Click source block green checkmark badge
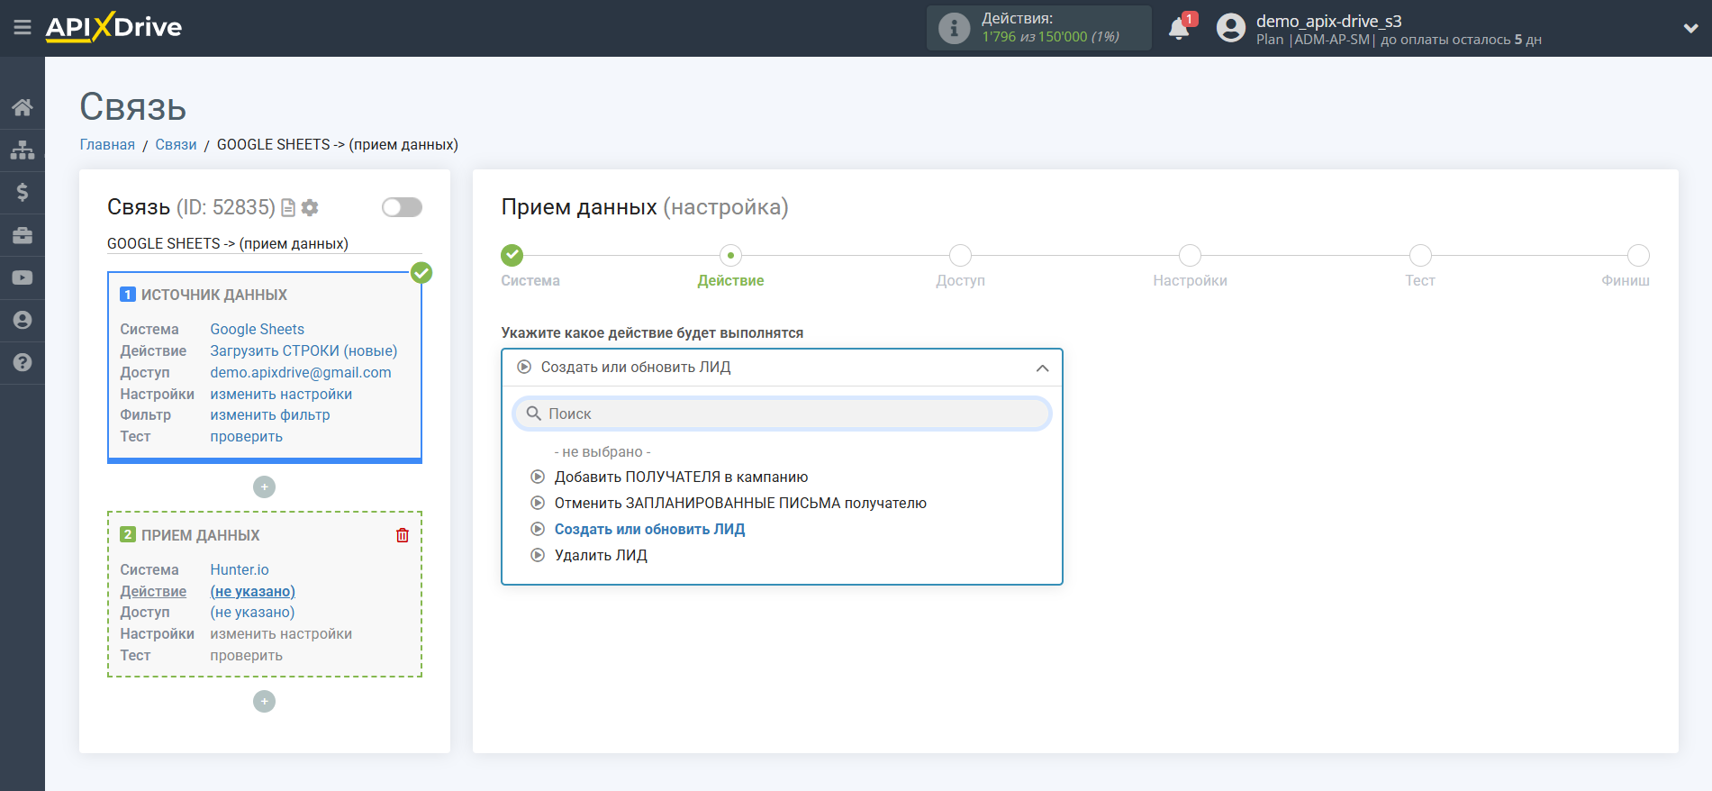This screenshot has height=791, width=1712. 421,272
